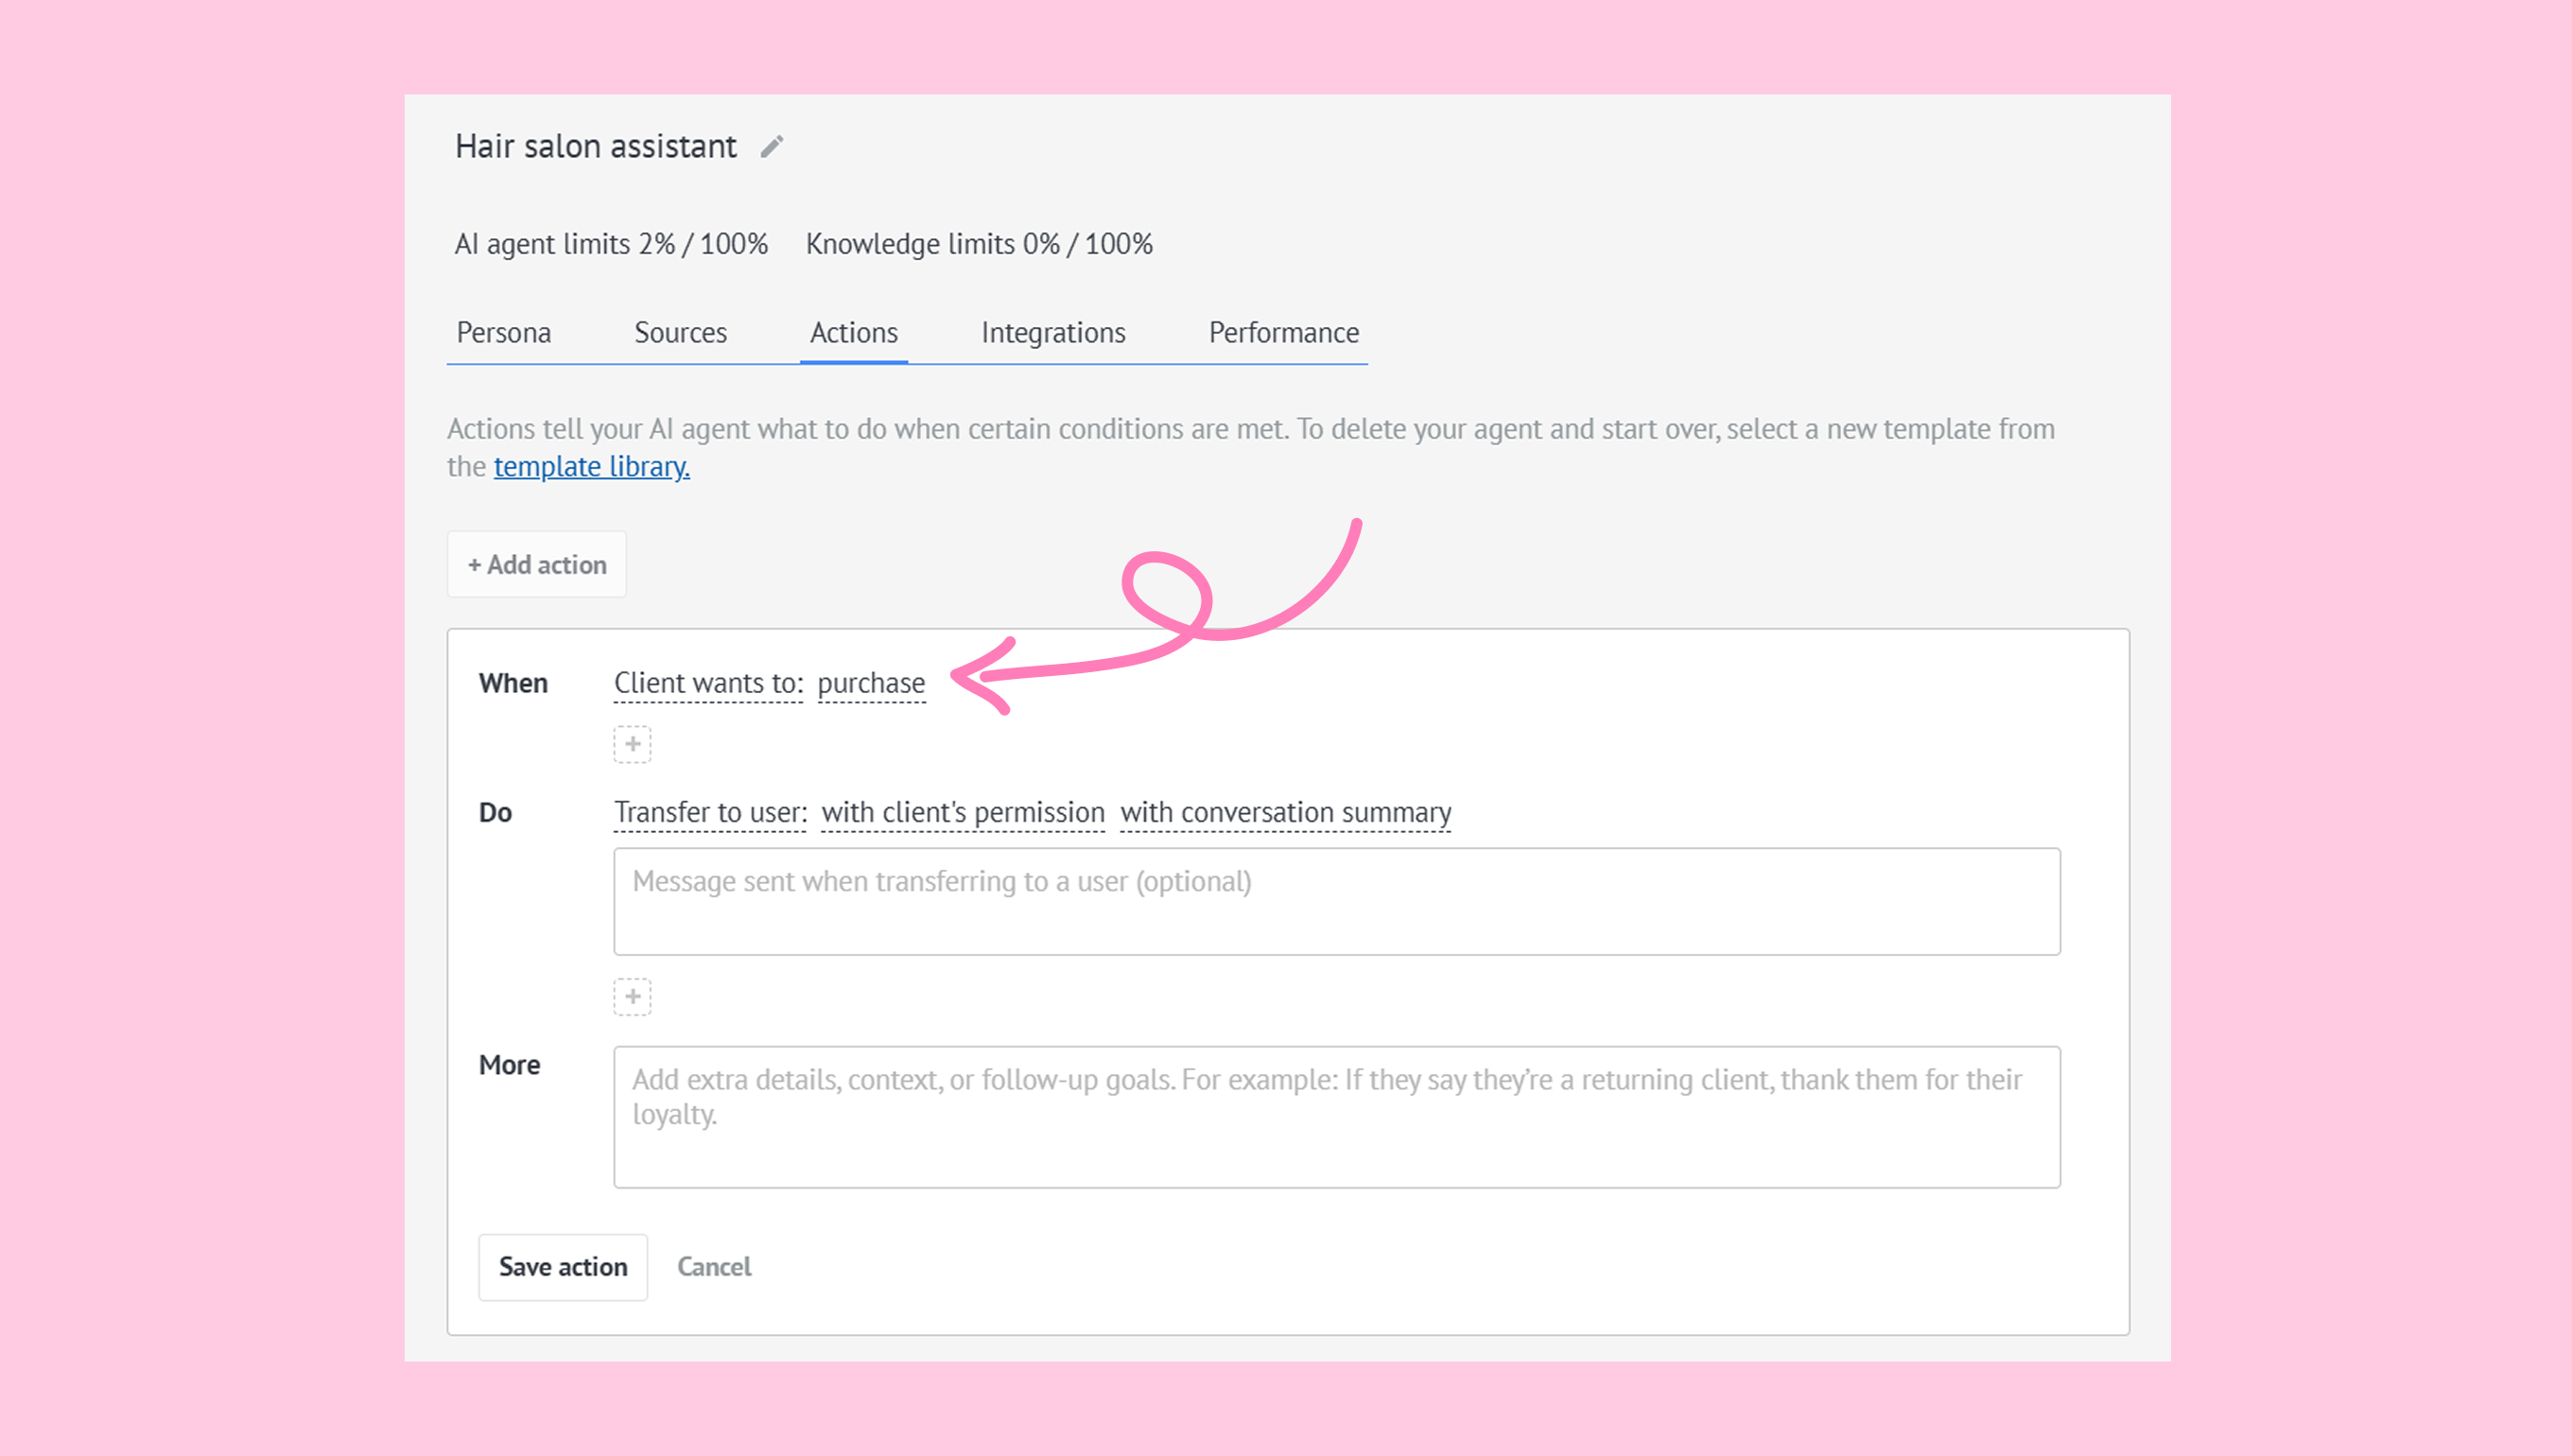The image size is (2572, 1456).
Task: Click plus icon below transfer message box
Action: pos(632,997)
